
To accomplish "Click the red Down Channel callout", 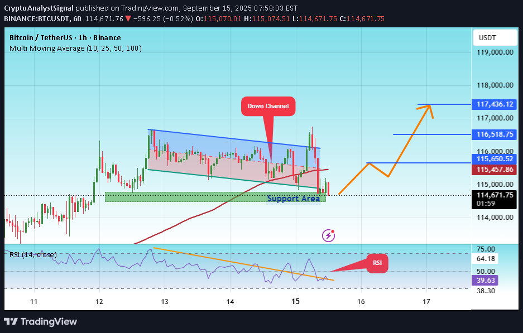I will (x=268, y=107).
